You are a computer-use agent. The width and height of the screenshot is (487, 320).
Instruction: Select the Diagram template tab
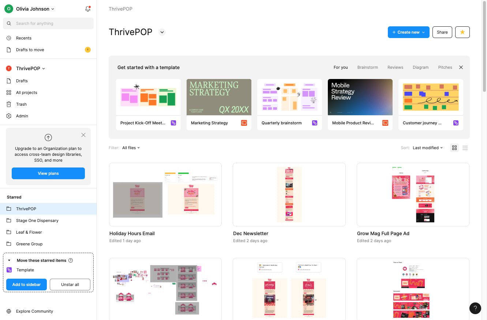(x=421, y=67)
